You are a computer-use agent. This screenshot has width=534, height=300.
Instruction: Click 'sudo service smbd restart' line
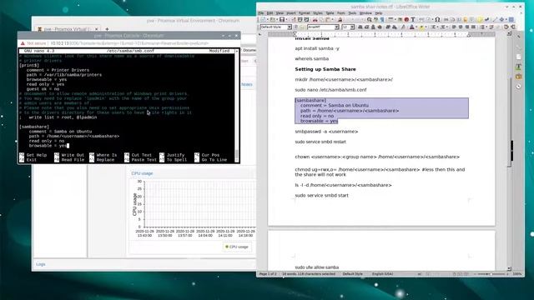click(x=320, y=142)
